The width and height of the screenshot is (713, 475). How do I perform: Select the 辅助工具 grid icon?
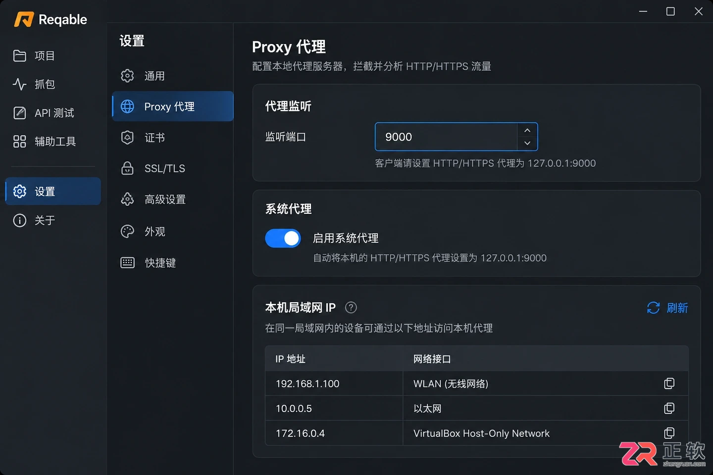[x=20, y=142]
